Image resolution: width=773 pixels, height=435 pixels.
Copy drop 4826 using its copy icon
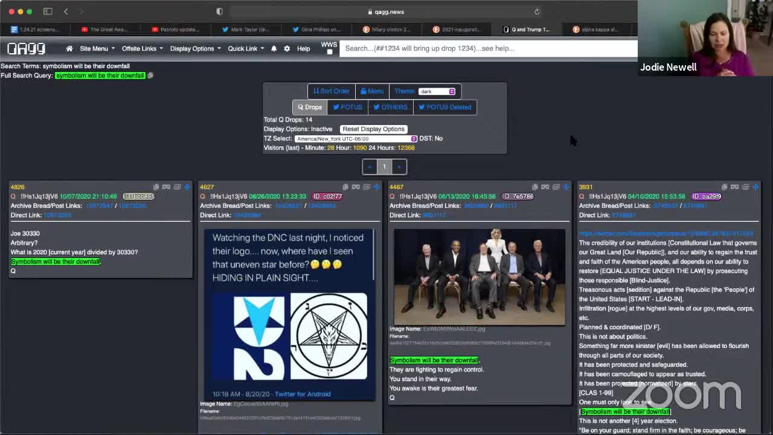(x=156, y=187)
